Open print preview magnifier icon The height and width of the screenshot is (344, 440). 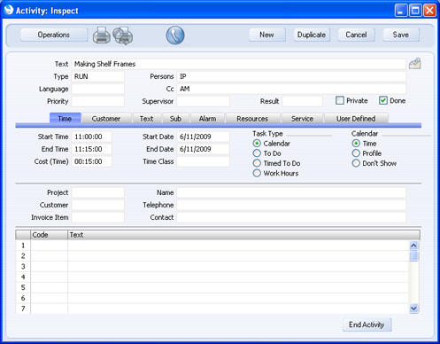(123, 35)
